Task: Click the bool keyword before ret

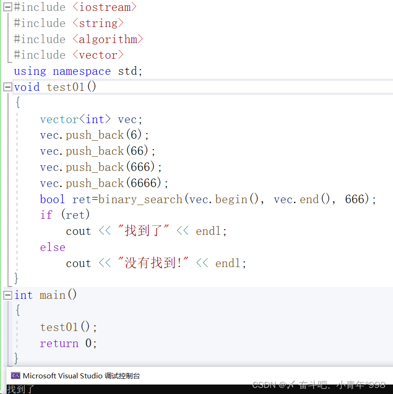Action: [x=52, y=199]
